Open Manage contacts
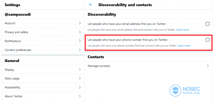This screenshot has height=103, width=214. point(148,66)
